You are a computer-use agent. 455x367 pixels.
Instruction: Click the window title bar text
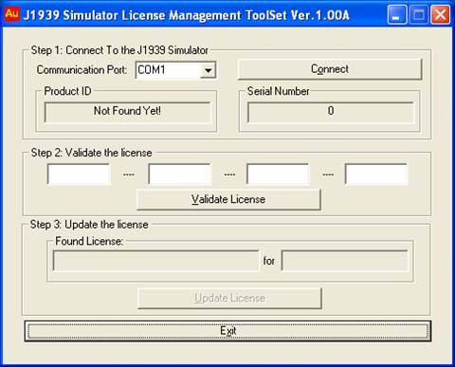click(x=187, y=15)
